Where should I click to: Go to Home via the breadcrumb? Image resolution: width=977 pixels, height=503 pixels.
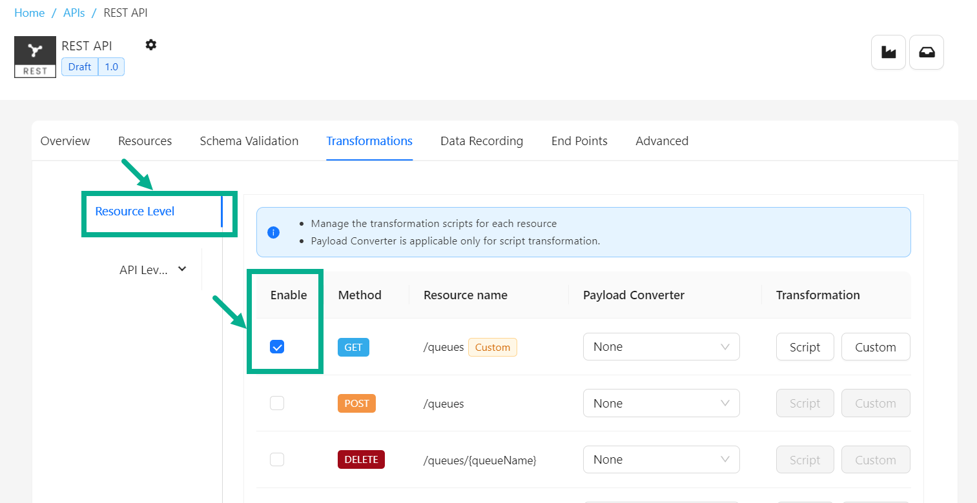point(30,13)
